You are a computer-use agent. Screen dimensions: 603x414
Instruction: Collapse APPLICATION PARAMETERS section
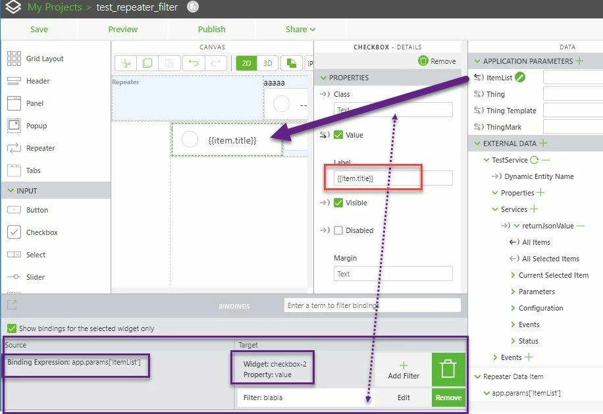pos(477,61)
